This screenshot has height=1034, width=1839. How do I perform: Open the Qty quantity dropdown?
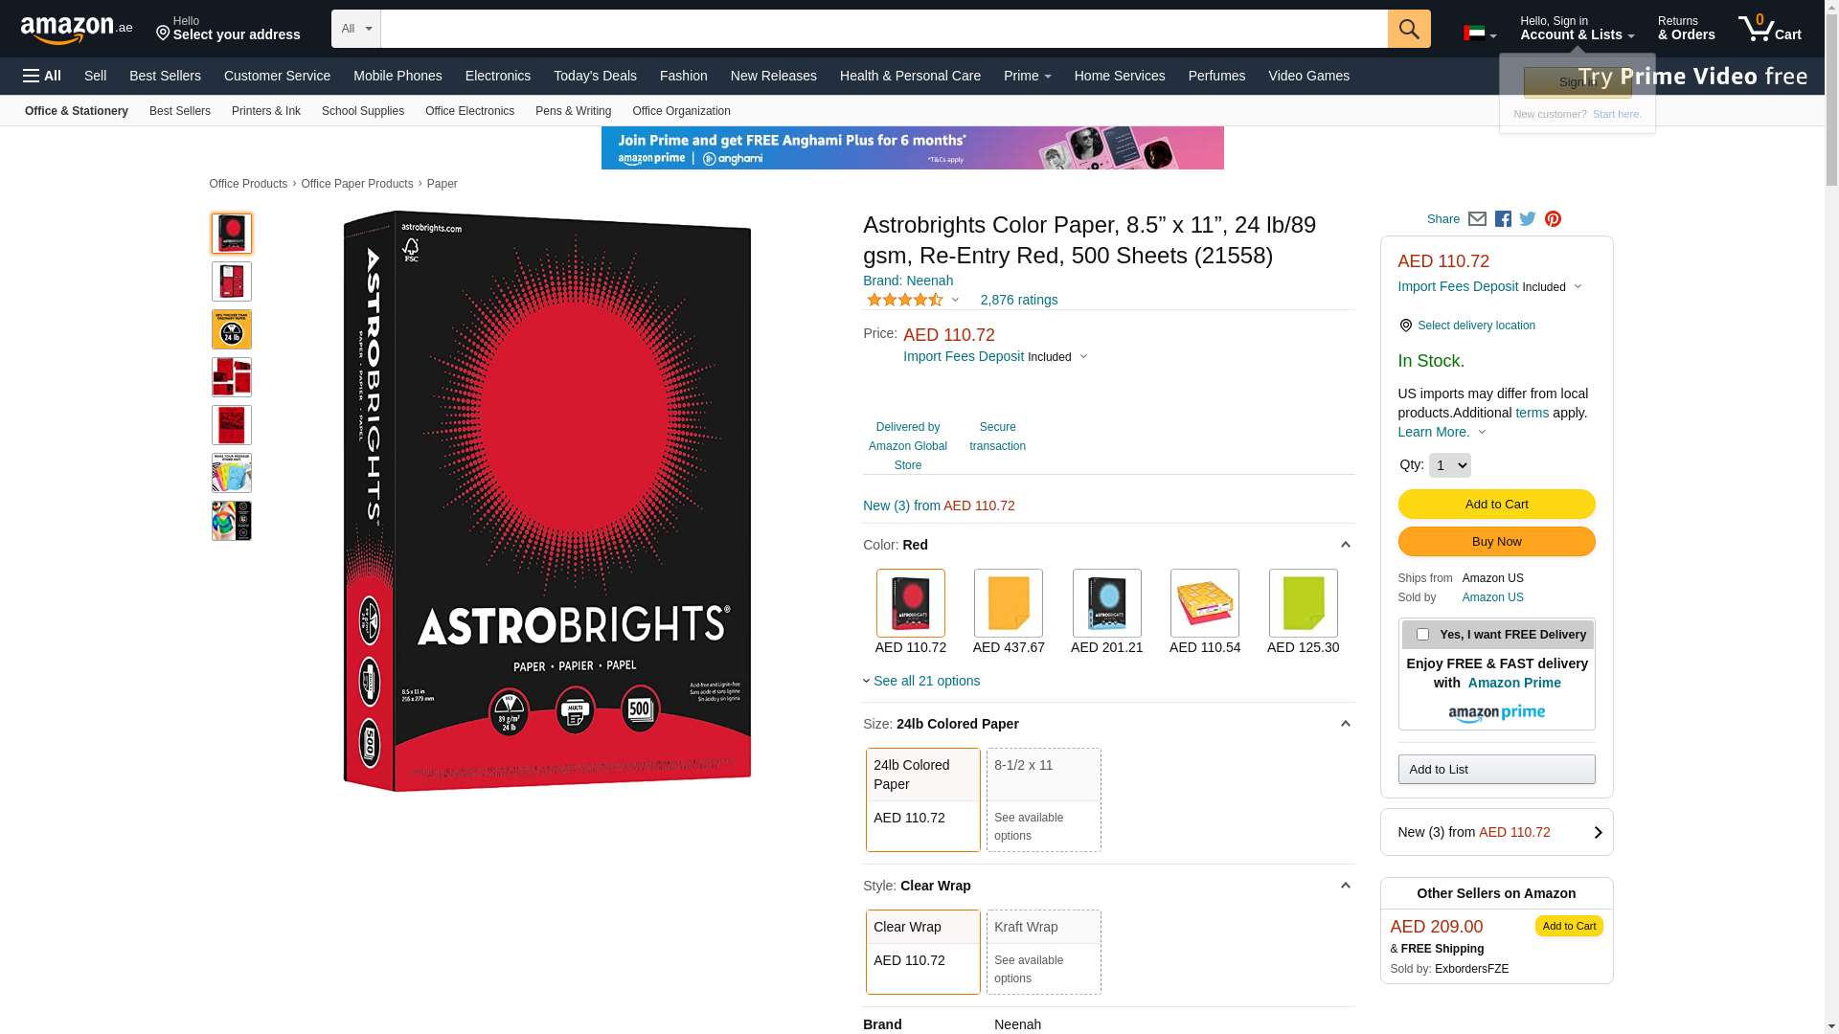[x=1449, y=465]
